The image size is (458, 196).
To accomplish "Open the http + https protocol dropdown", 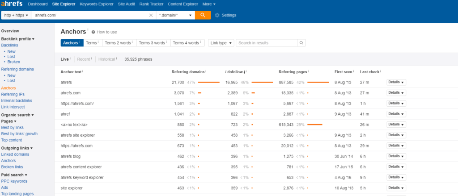I will [17, 15].
